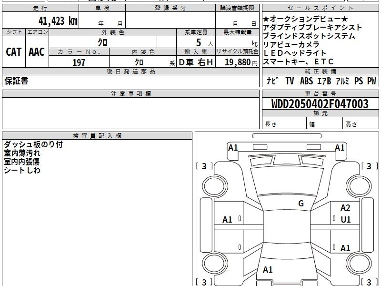
Task: Select the 登録番号 header
Action: [170, 8]
